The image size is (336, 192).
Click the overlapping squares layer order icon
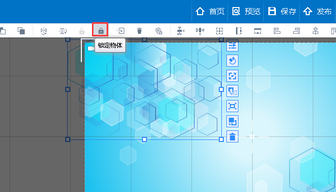[21, 31]
